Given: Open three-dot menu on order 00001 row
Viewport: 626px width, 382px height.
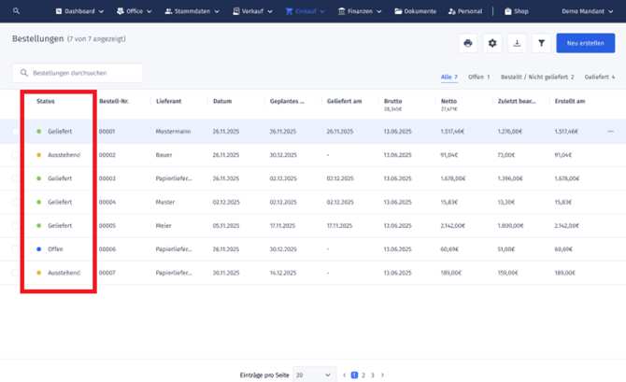Looking at the screenshot, I should click(611, 132).
